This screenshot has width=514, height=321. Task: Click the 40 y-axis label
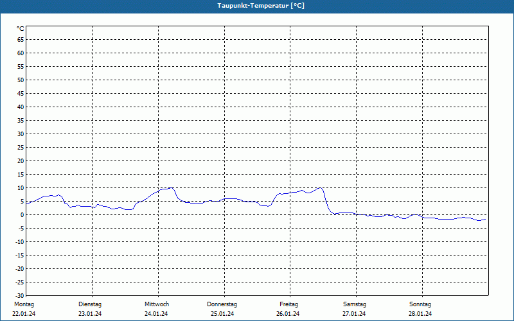click(21, 107)
